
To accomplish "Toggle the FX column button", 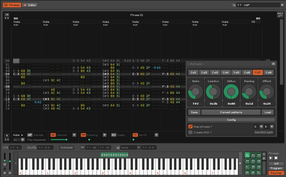I will 135,135.
